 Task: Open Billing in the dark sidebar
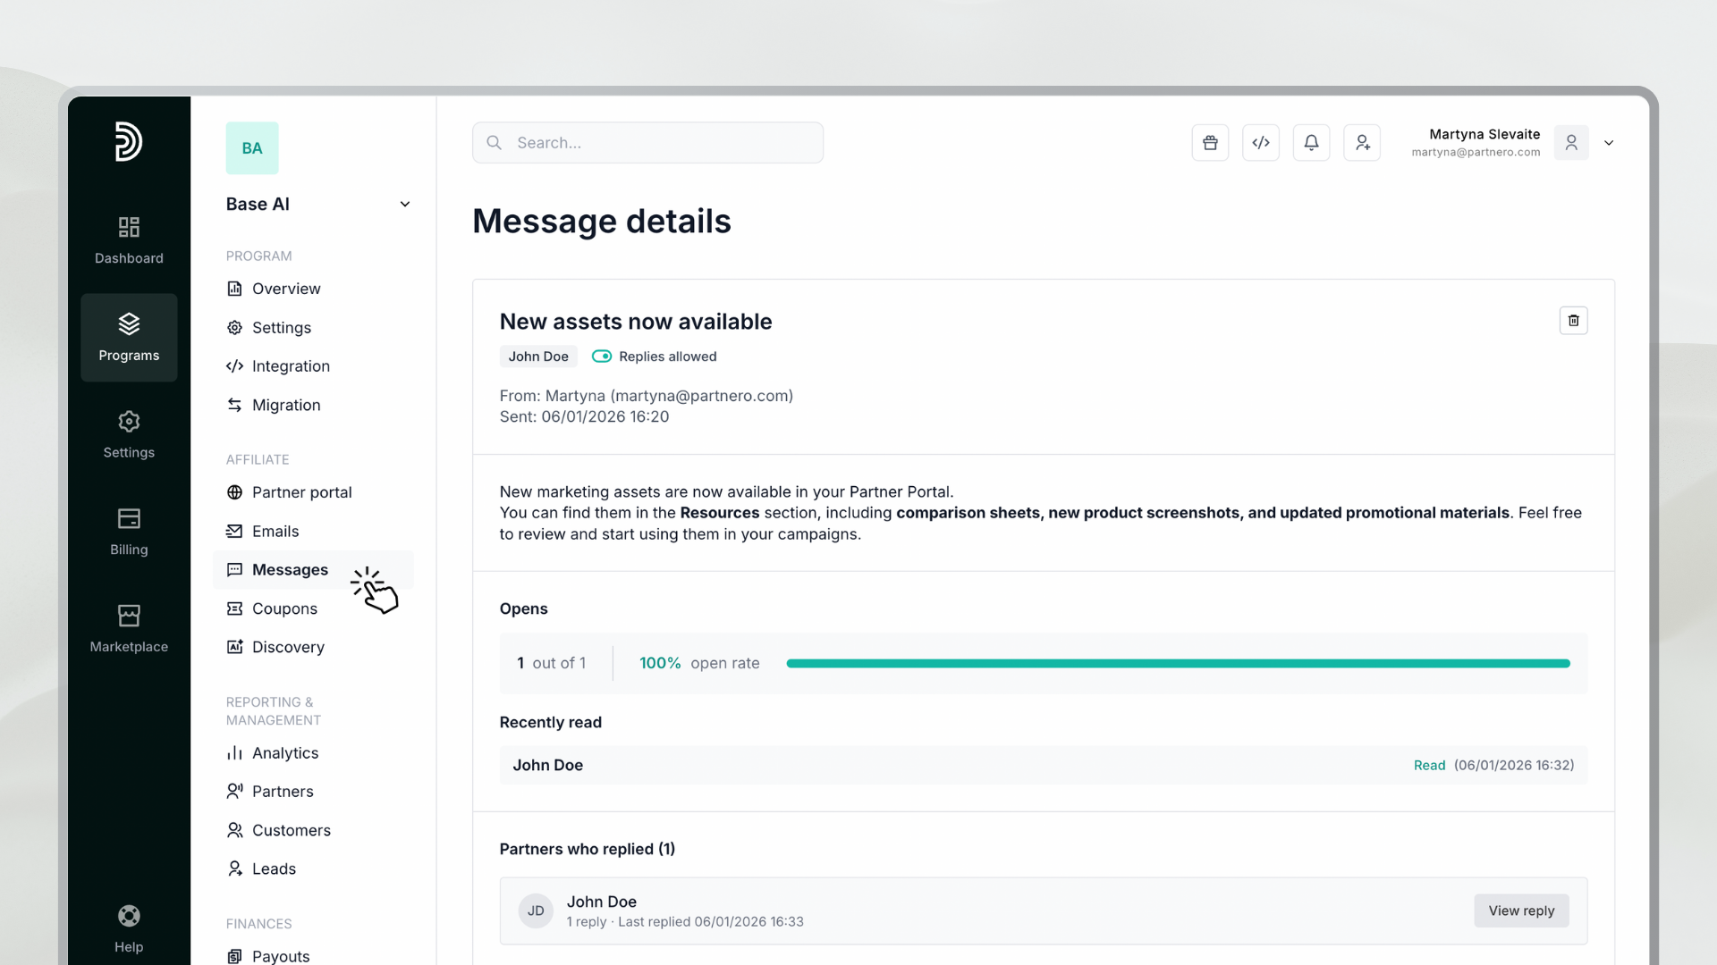tap(129, 531)
